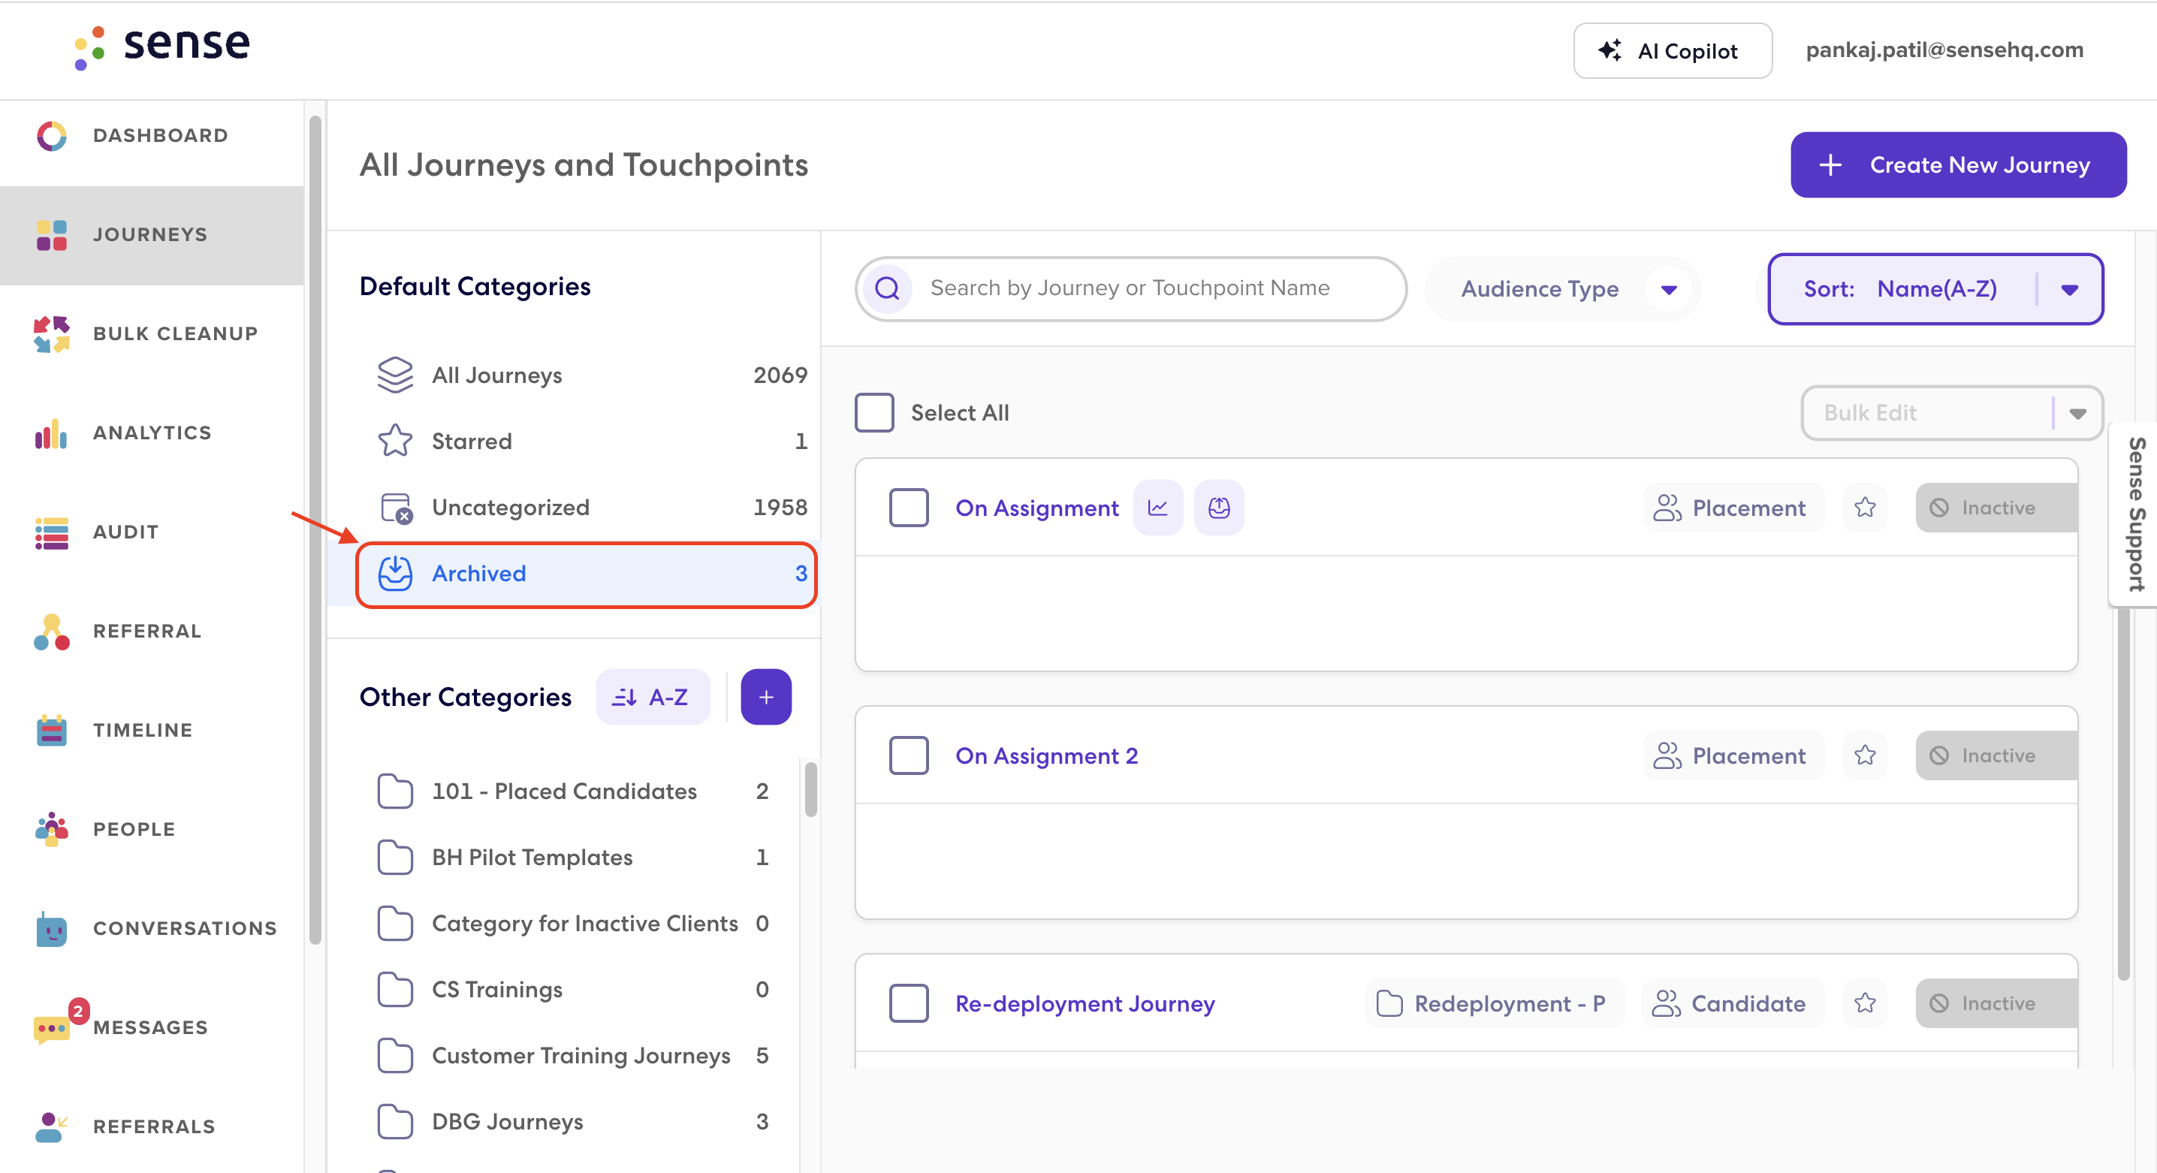This screenshot has width=2157, height=1173.
Task: Click the All Journeys stack icon
Action: pos(394,375)
